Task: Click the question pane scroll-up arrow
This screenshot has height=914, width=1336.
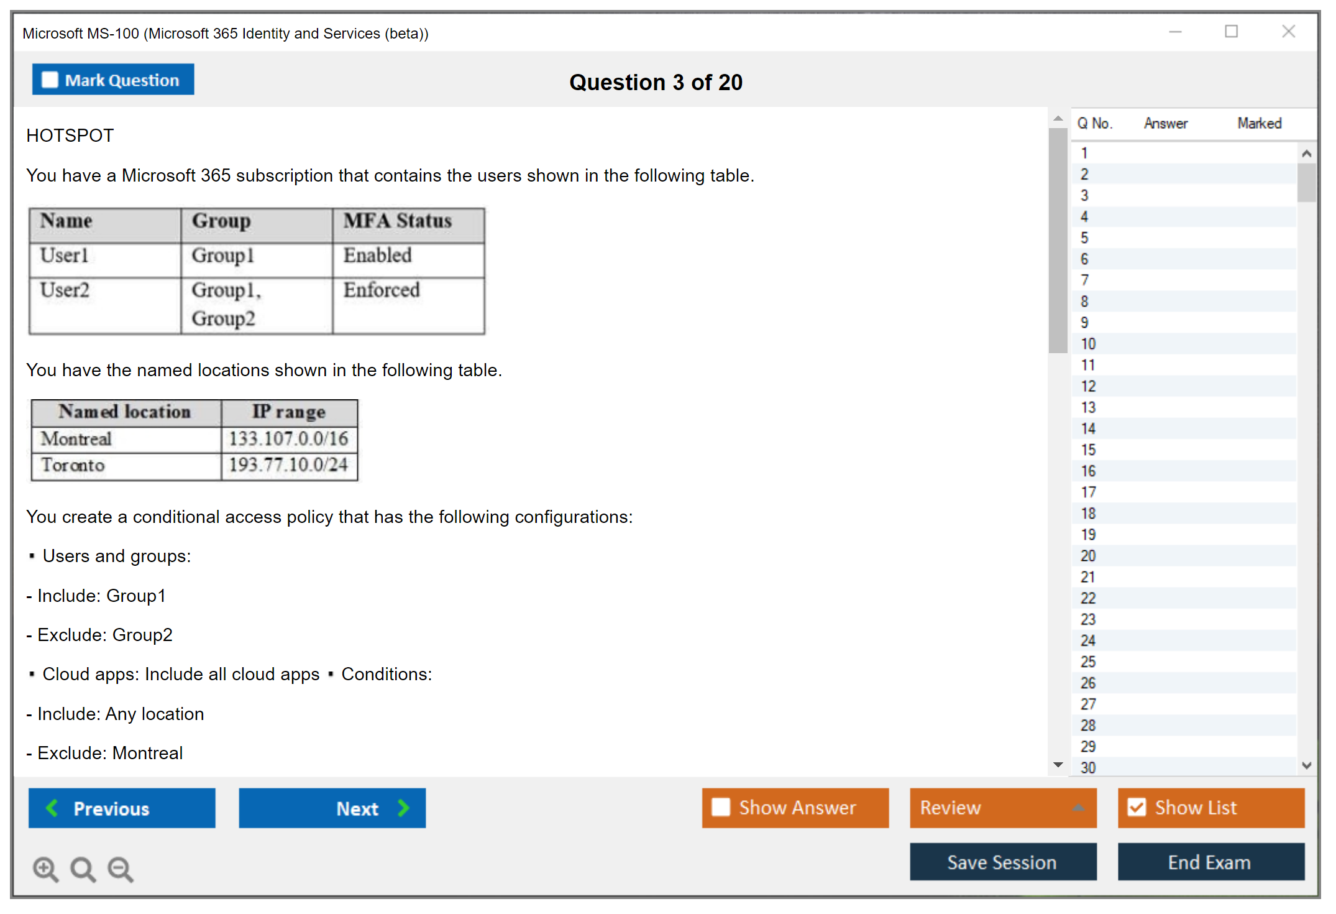Action: 1058,119
